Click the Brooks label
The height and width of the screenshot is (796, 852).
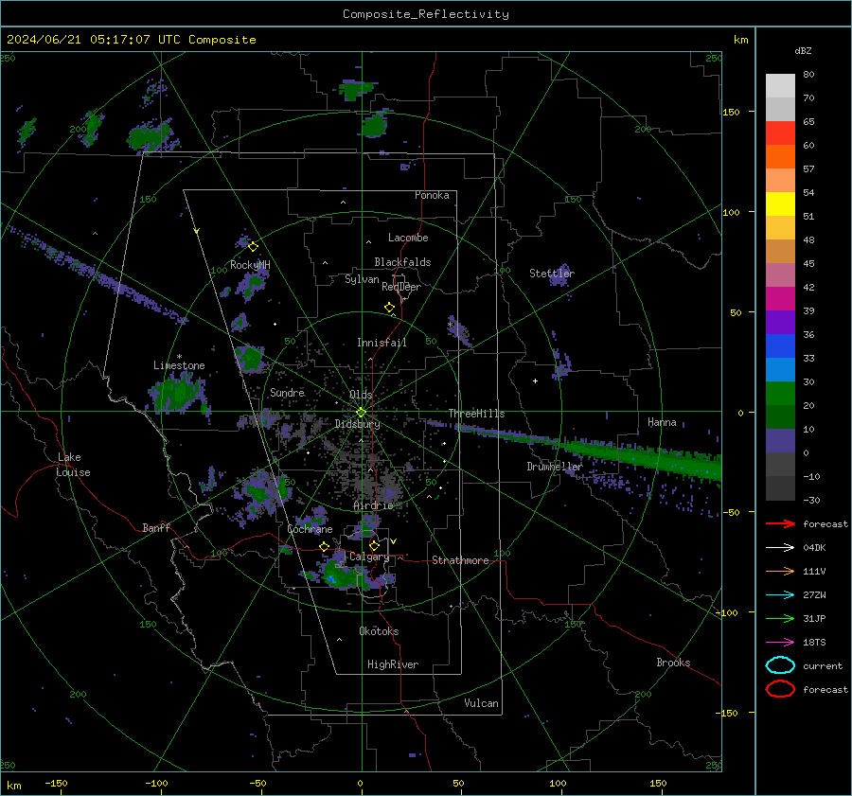(673, 663)
